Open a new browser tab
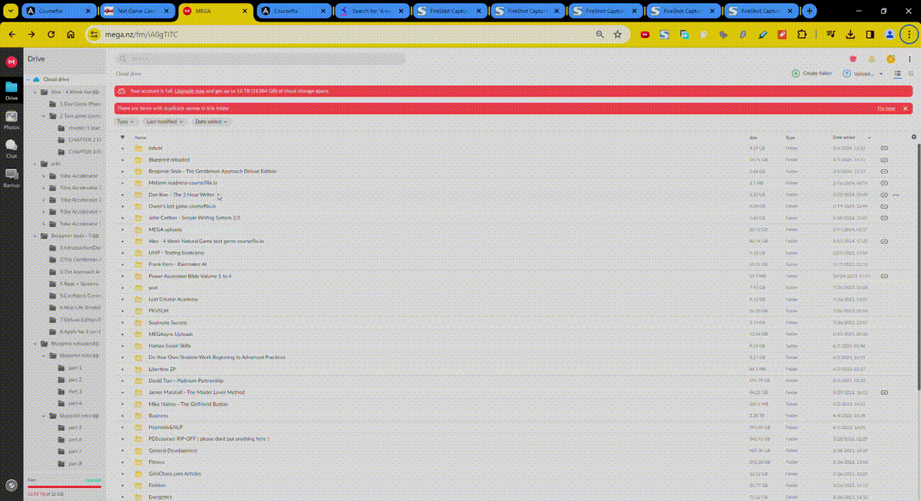 [x=810, y=11]
